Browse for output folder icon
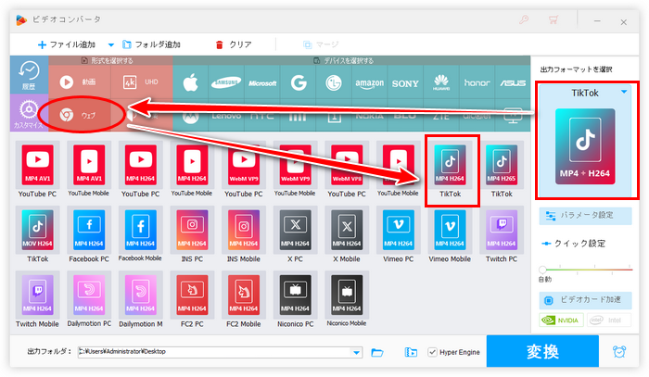Image resolution: width=649 pixels, height=377 pixels. pyautogui.click(x=377, y=352)
